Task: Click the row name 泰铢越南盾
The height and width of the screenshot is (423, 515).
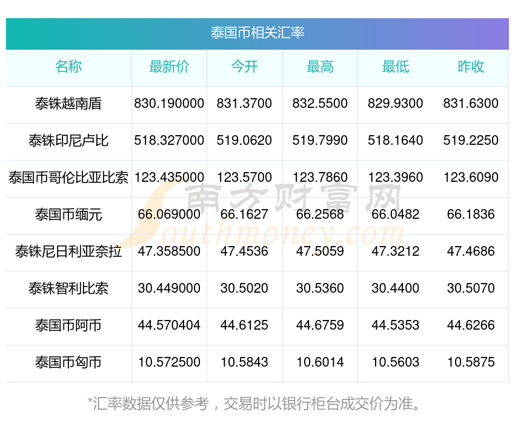Action: point(68,104)
